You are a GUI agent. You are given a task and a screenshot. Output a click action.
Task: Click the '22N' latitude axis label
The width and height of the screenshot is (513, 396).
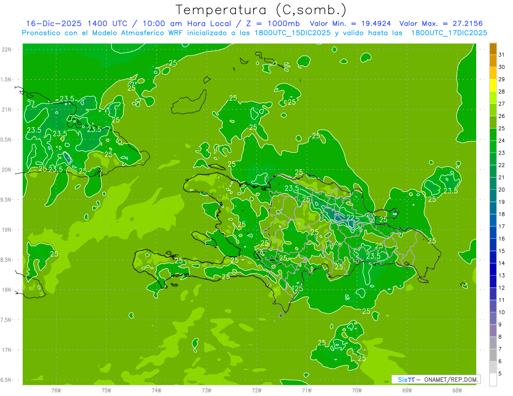tap(6, 50)
